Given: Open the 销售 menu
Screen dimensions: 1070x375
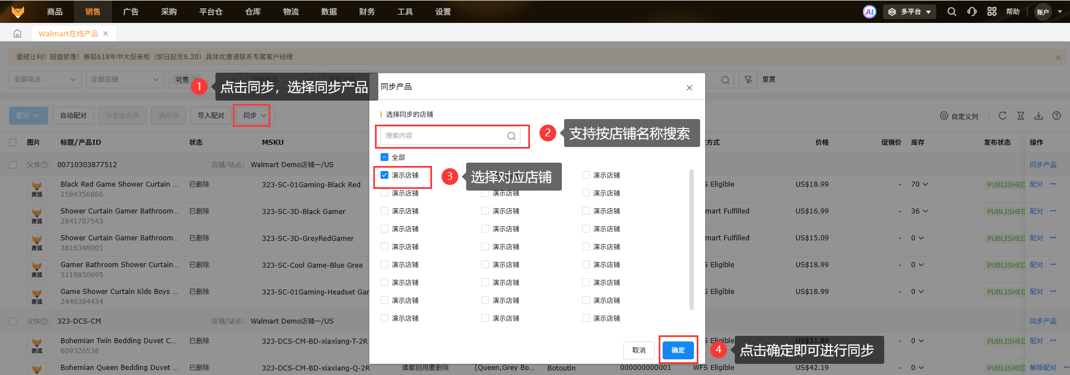Looking at the screenshot, I should (93, 12).
